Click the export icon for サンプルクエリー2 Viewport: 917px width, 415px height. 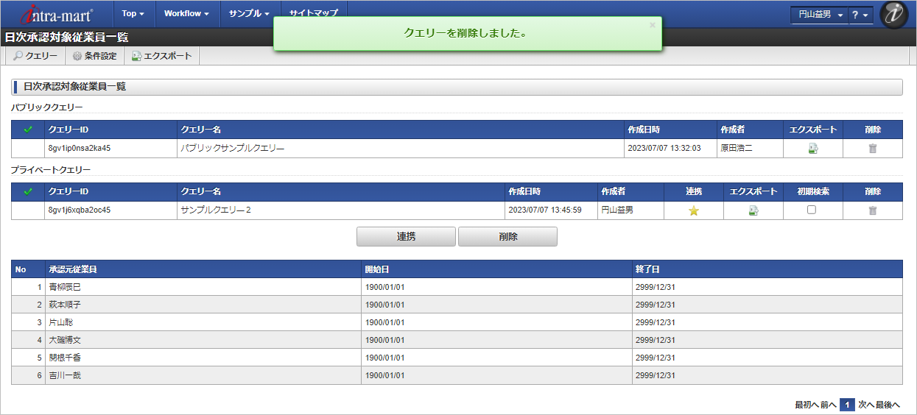(x=753, y=210)
